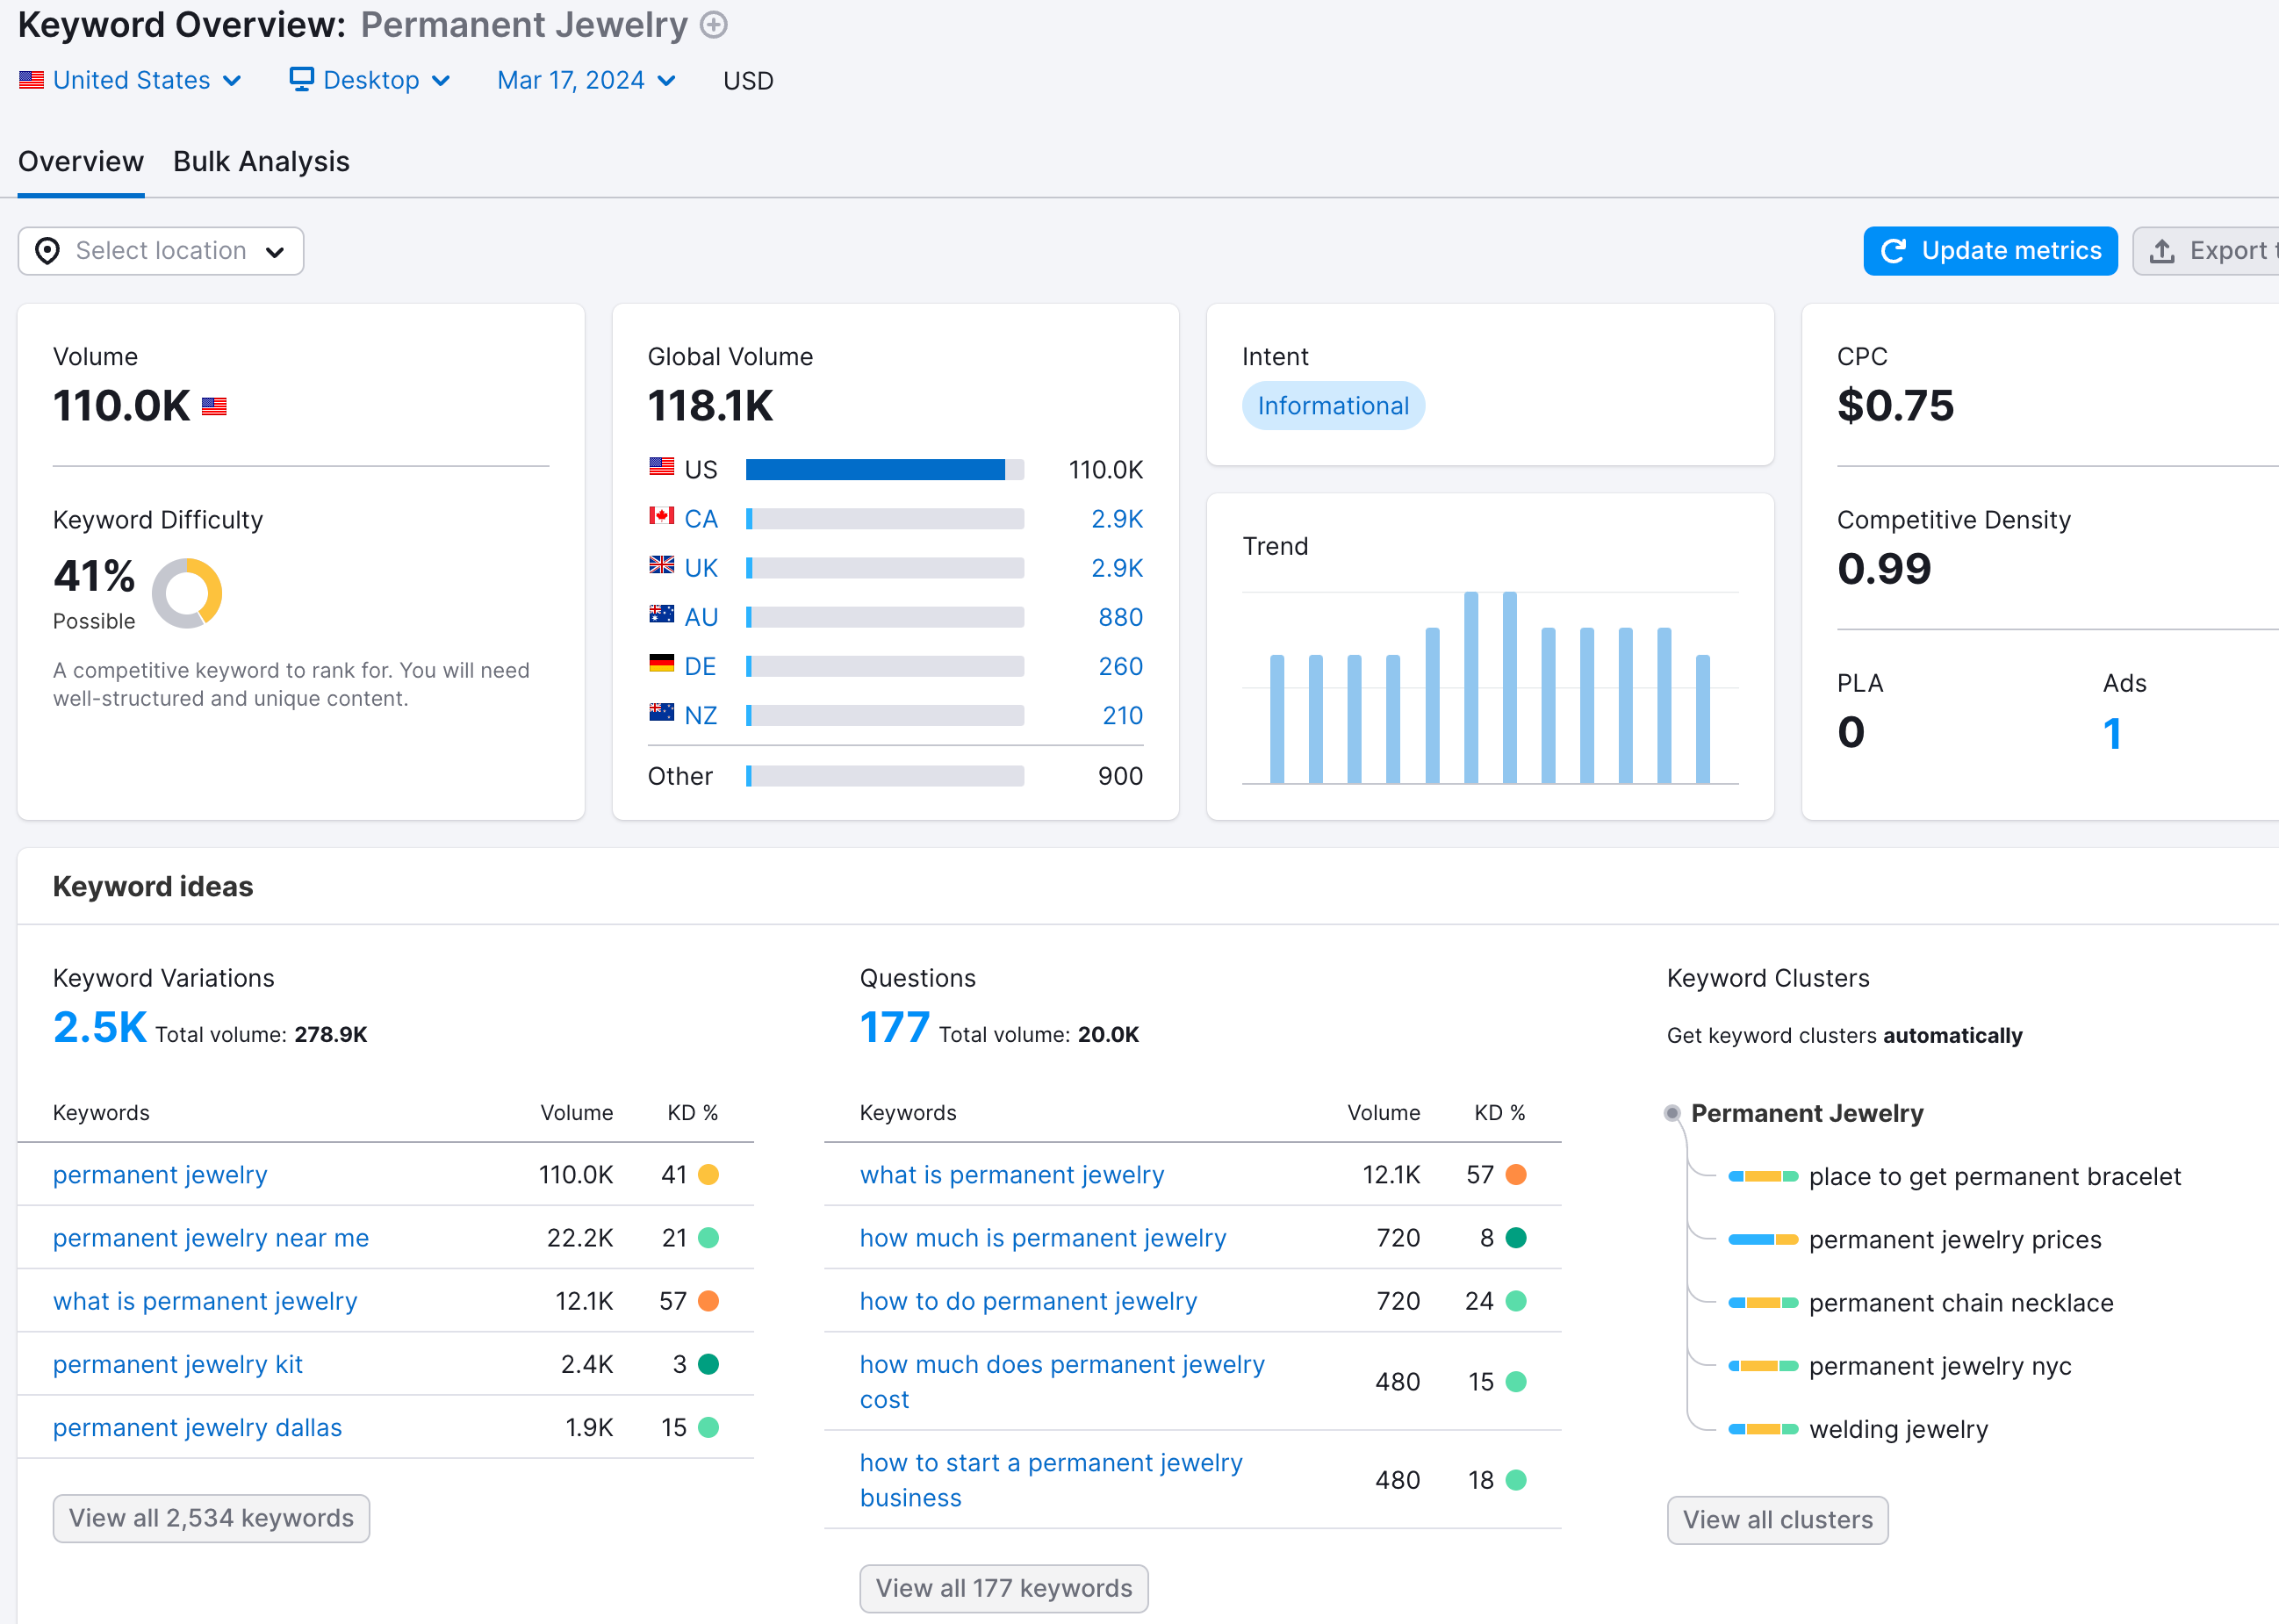Click the DE country link in Global Volume
2279x1624 pixels.
point(700,666)
